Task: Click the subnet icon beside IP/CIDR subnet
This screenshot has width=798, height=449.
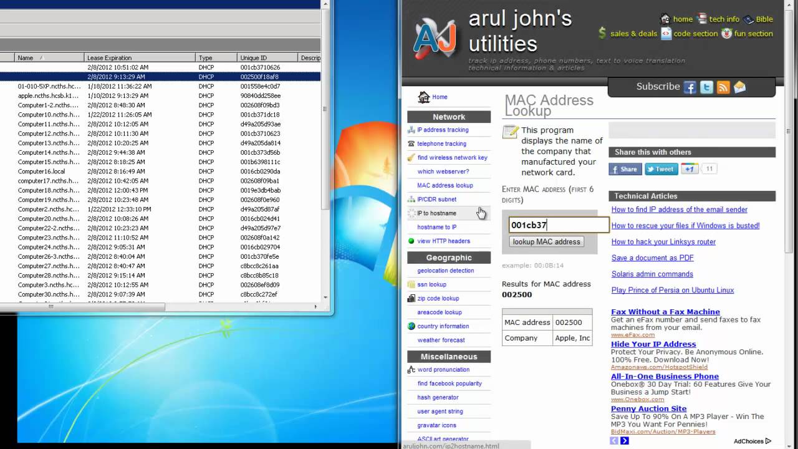Action: pos(411,200)
